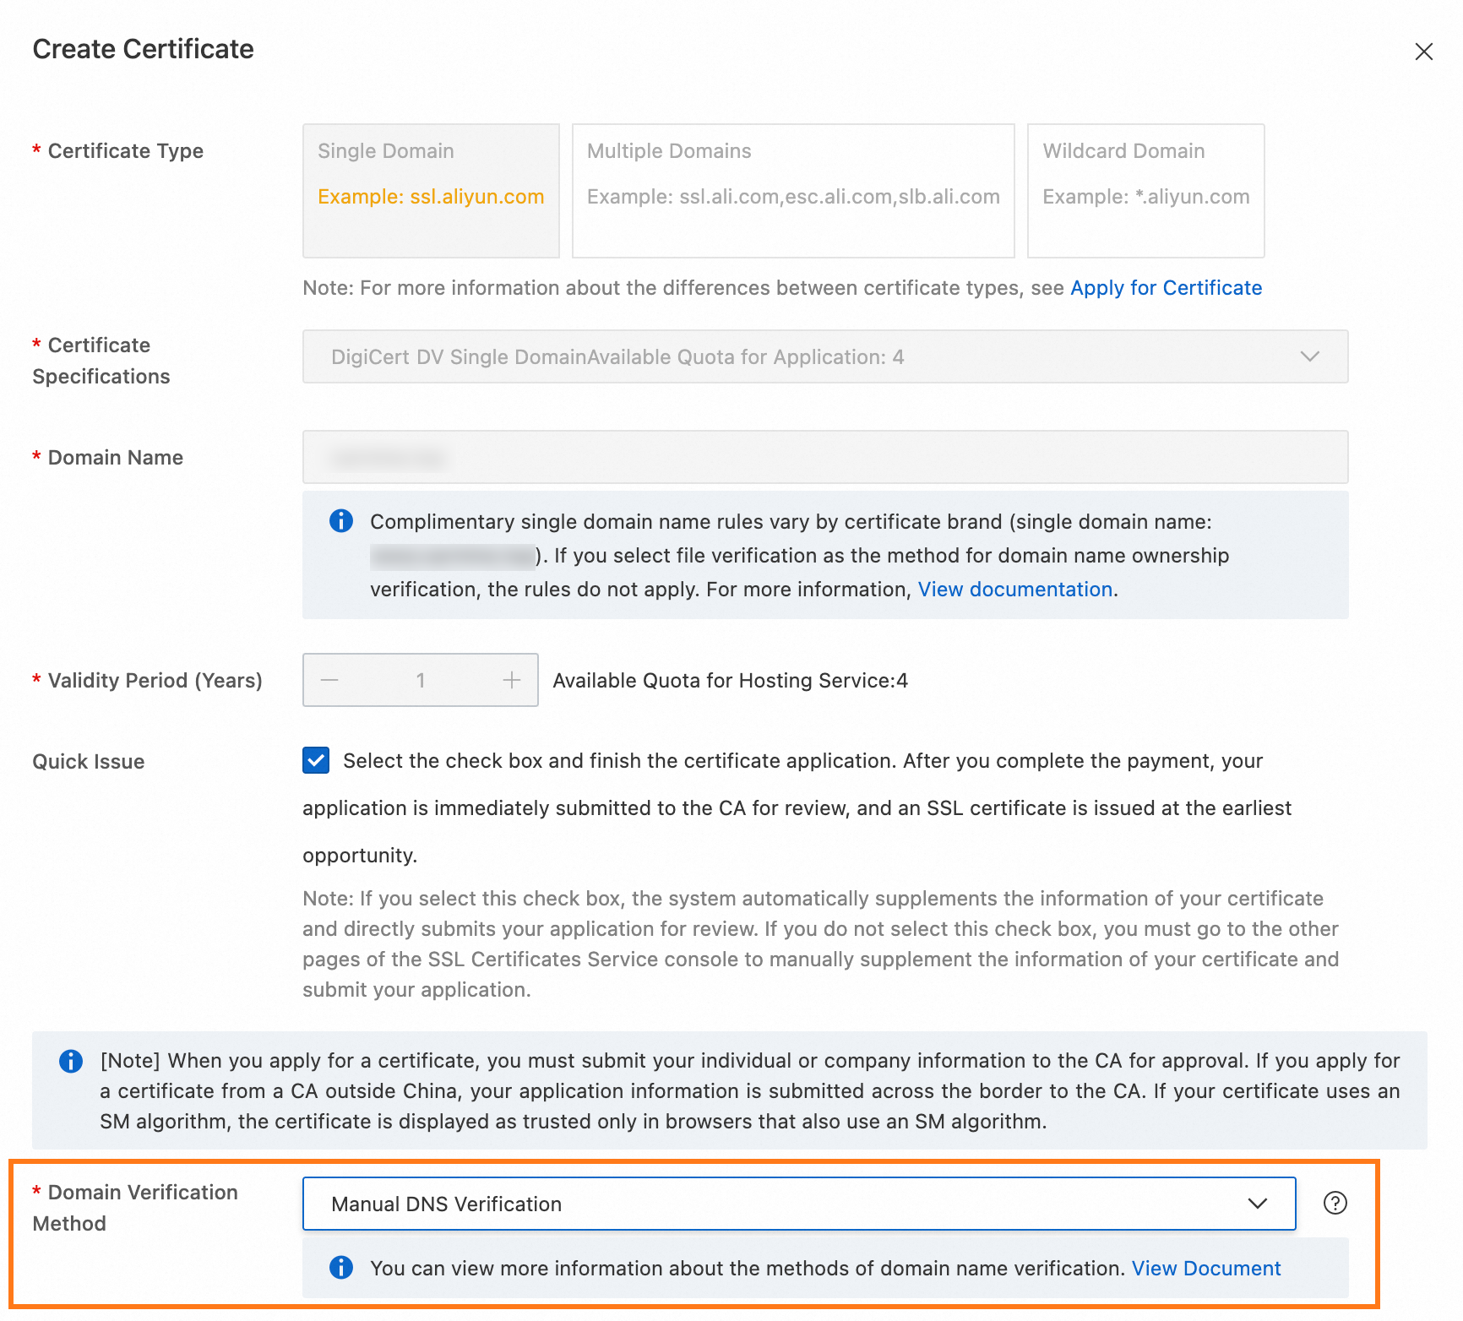Viewport: 1463px width, 1321px height.
Task: Click the help question mark icon
Action: [x=1335, y=1203]
